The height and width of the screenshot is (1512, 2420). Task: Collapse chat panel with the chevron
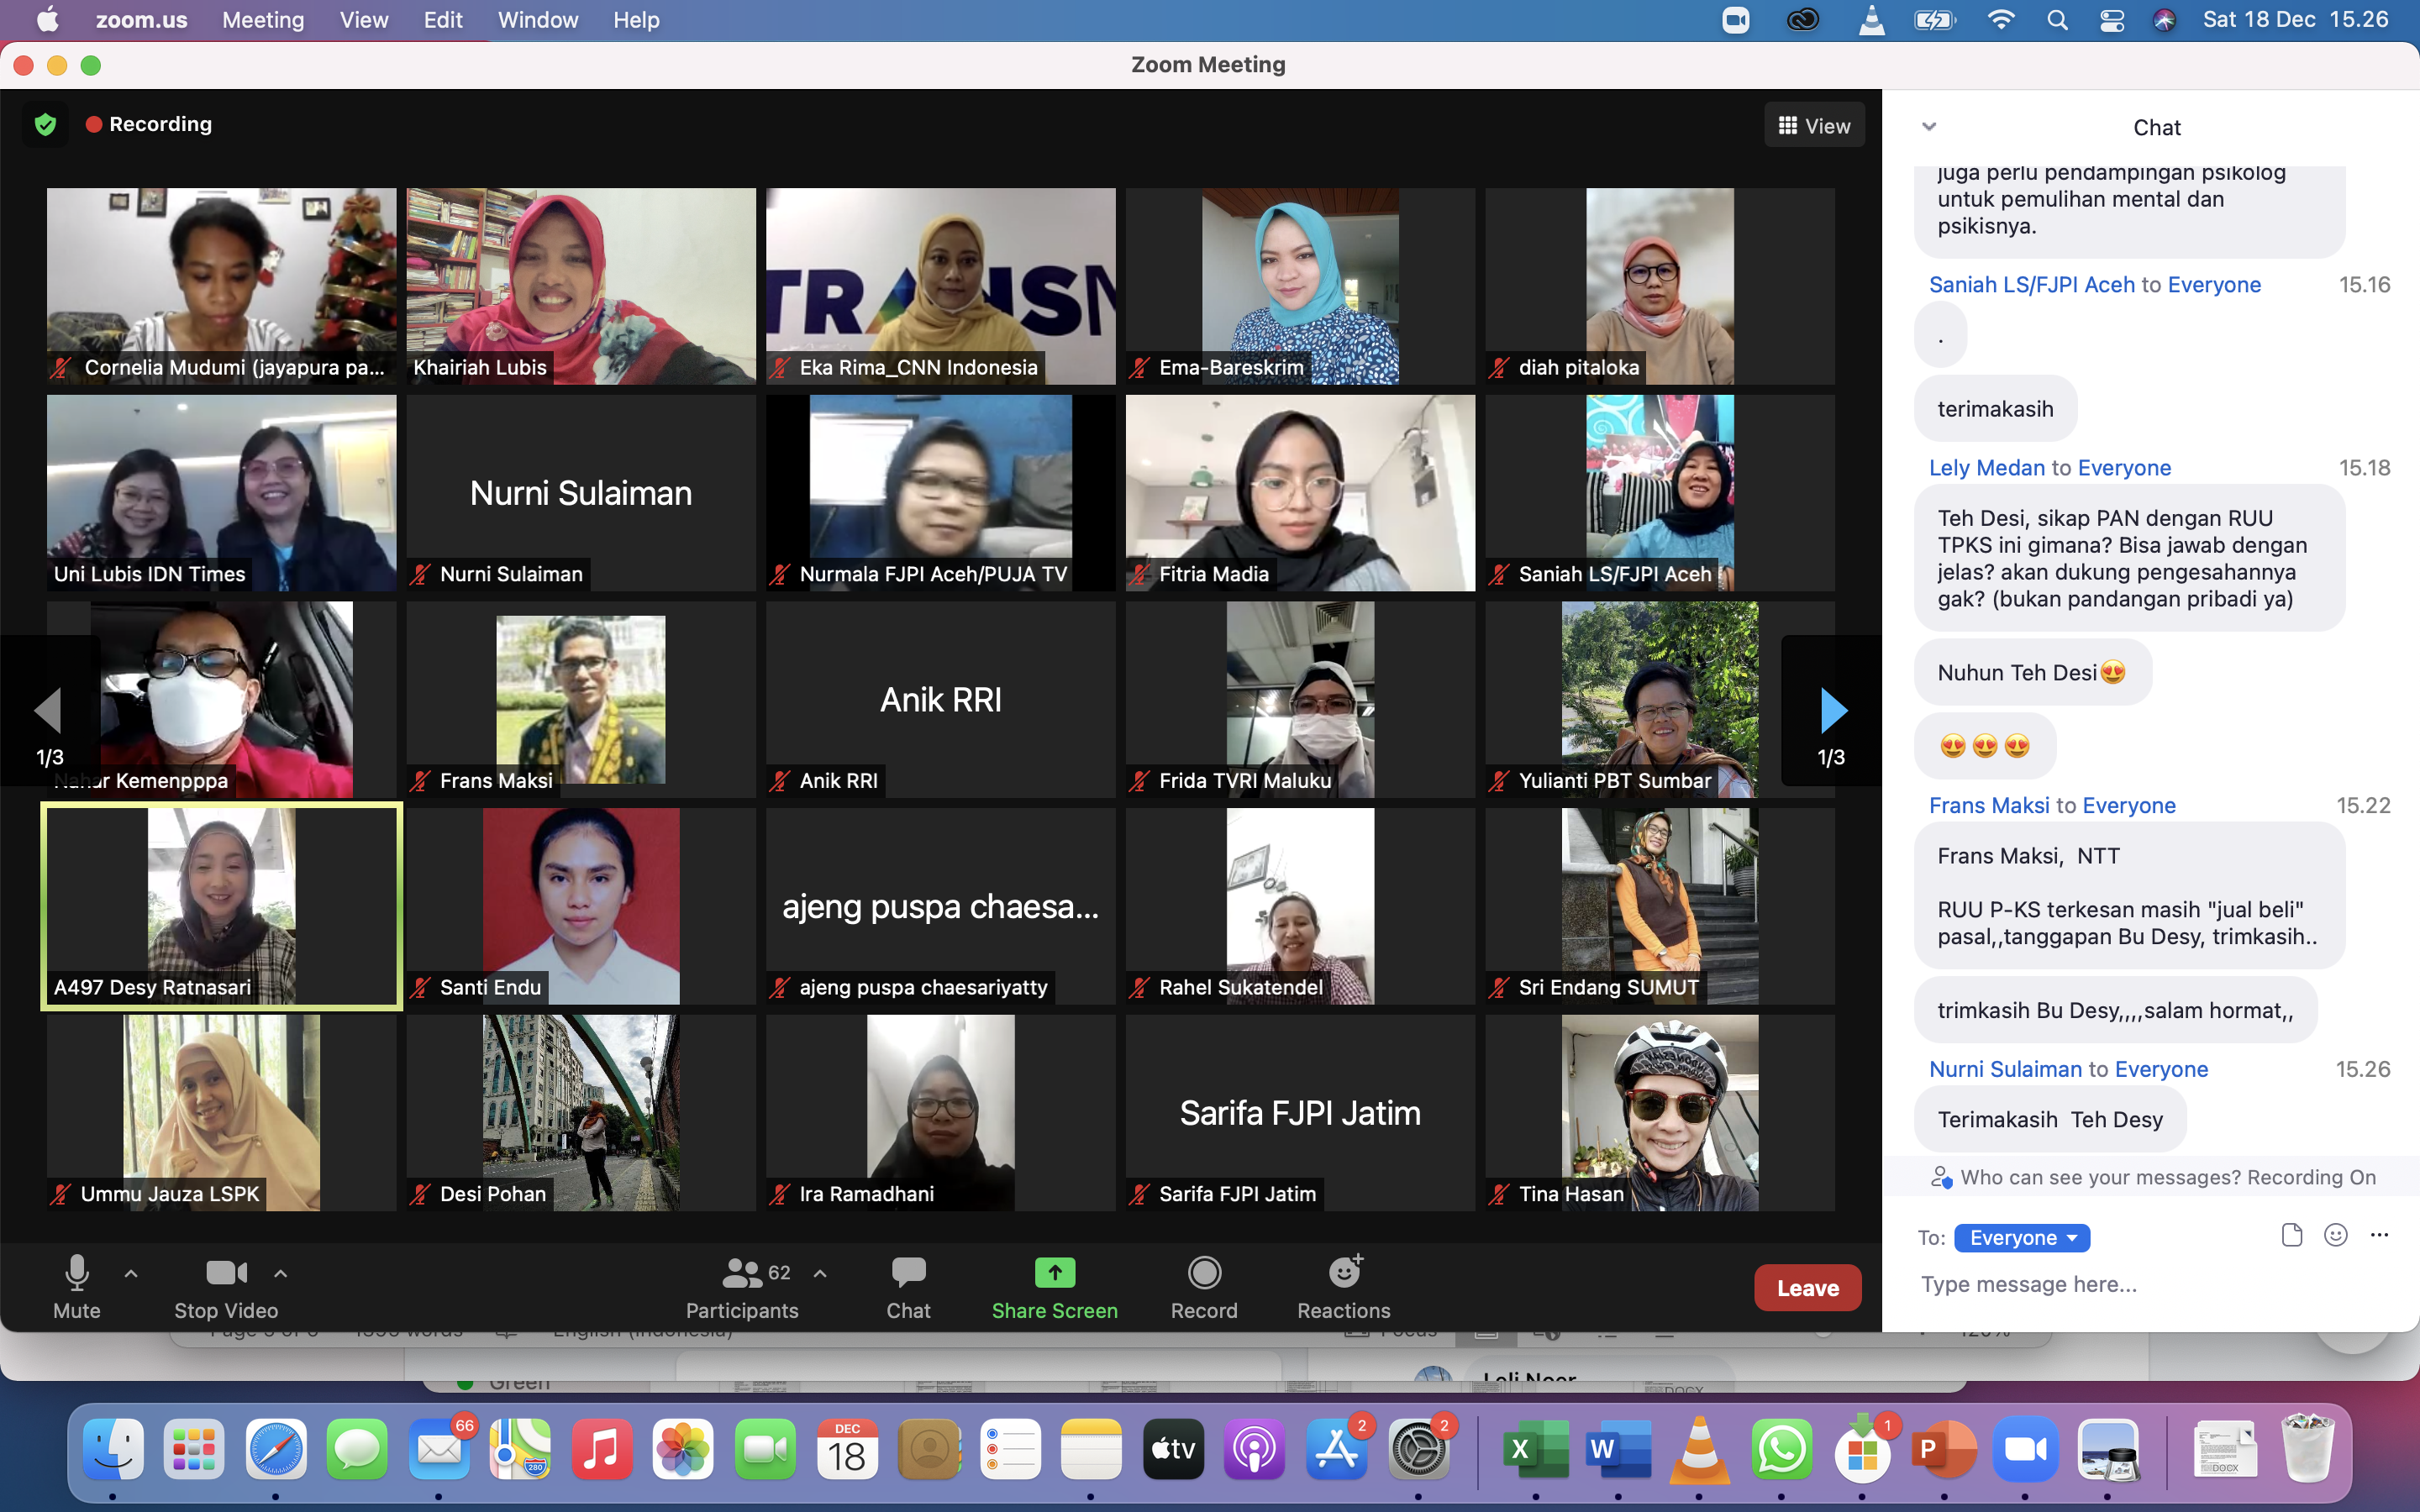pyautogui.click(x=1929, y=126)
